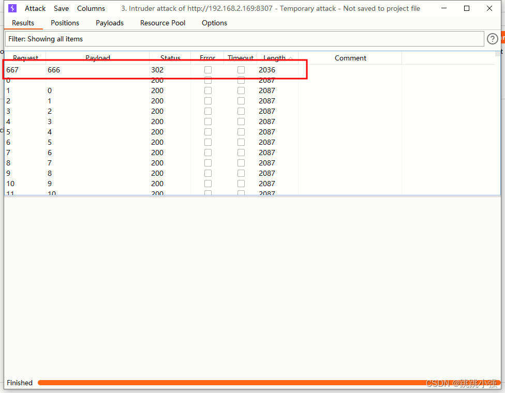Toggle Error checkbox in request 7 row

[208, 152]
